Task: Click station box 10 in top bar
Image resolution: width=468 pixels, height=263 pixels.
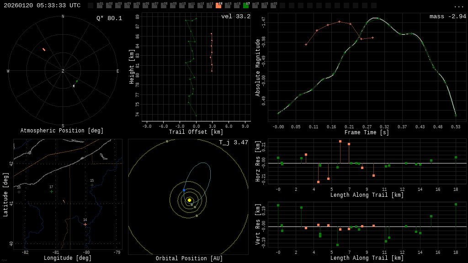Action: coord(182,5)
